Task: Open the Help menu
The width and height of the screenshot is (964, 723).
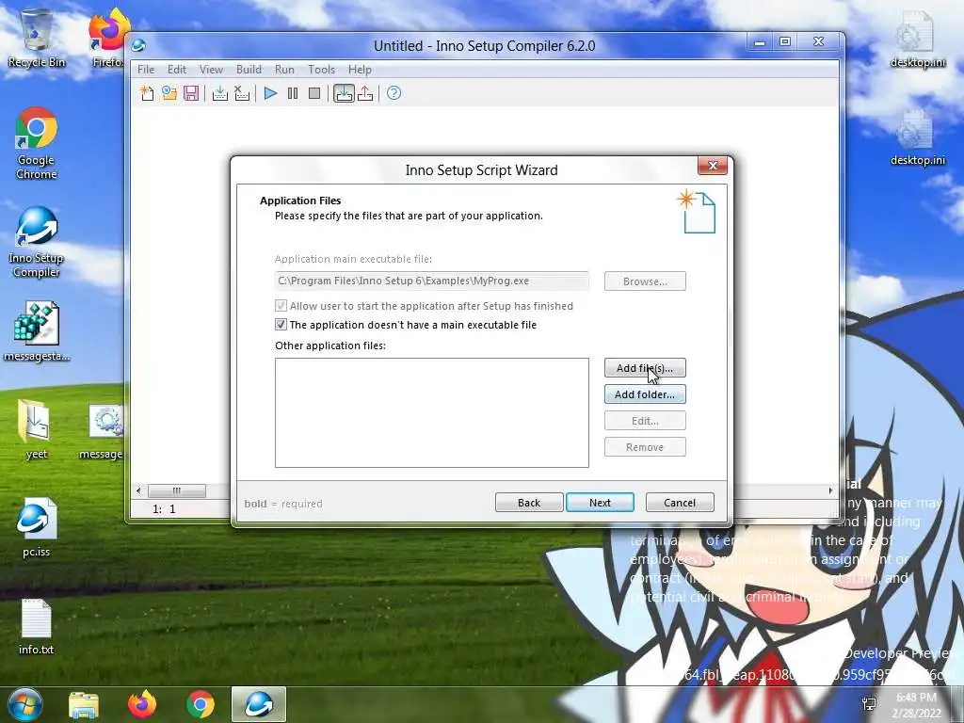Action: point(360,70)
